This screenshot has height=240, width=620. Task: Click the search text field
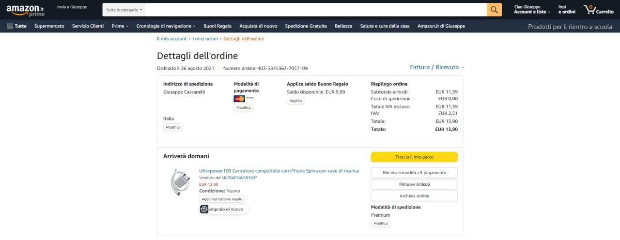pos(316,10)
